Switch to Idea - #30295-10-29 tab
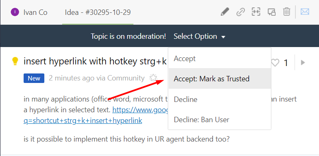 tap(98, 12)
